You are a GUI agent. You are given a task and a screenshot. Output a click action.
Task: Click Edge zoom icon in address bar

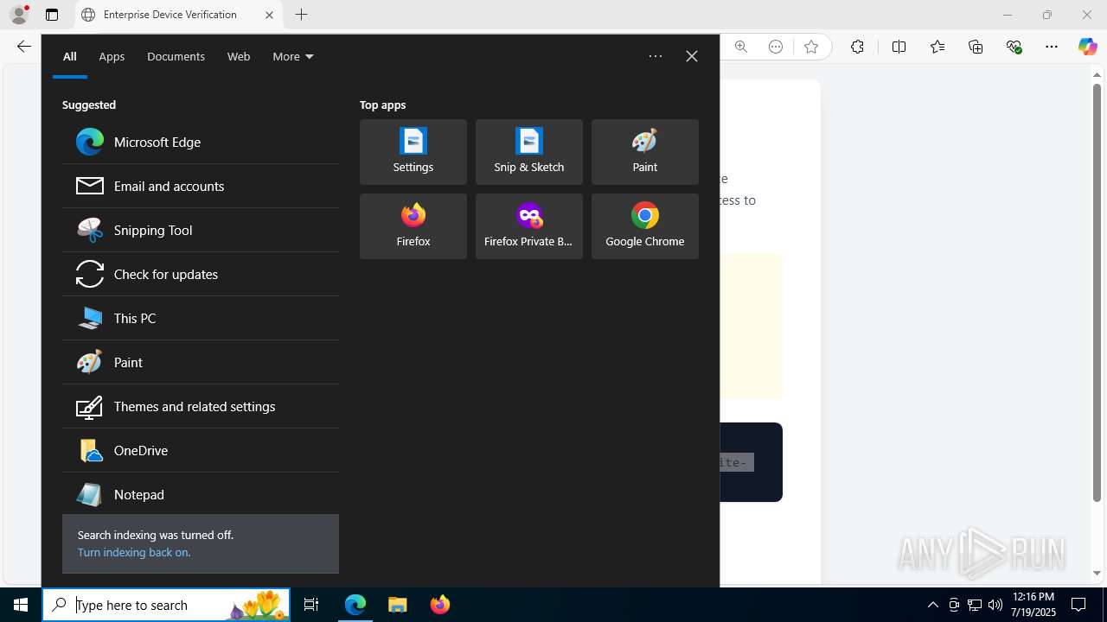[x=741, y=47]
